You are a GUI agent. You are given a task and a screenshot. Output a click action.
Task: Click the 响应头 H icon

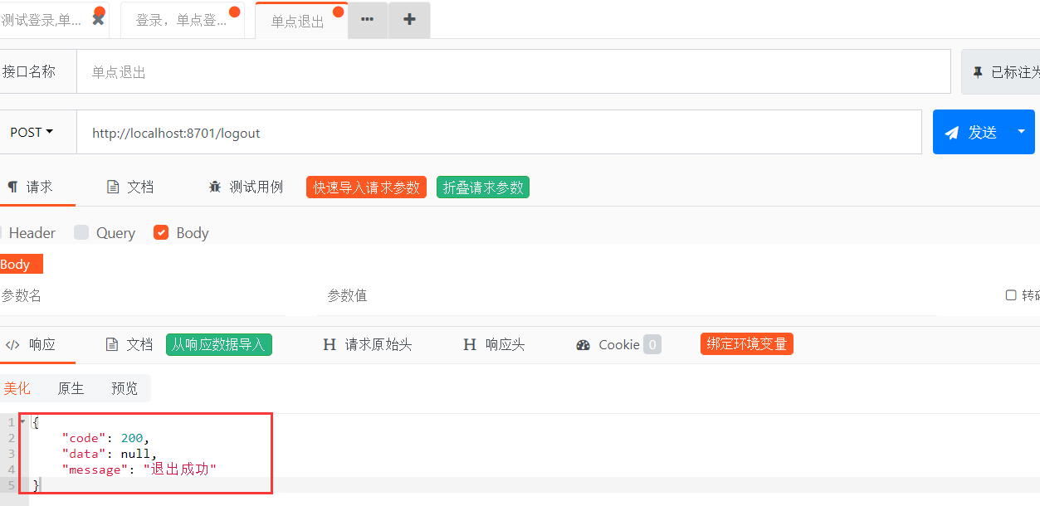(x=469, y=344)
